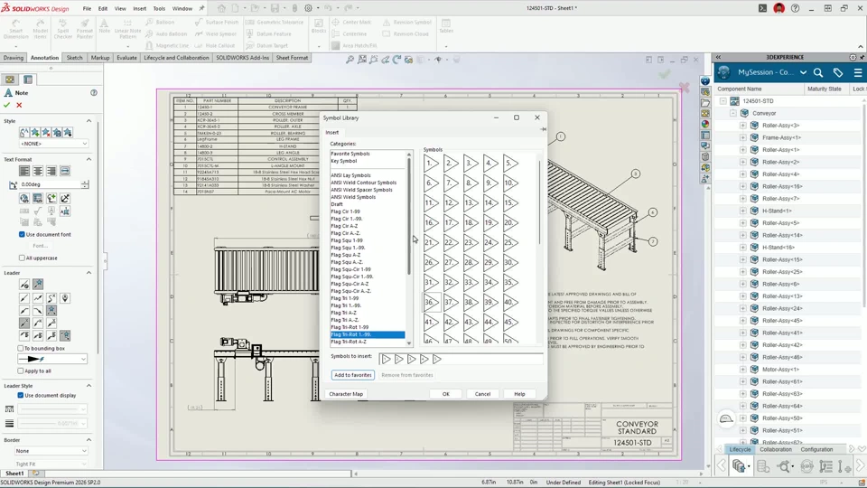This screenshot has width=867, height=488.
Task: Click the Character Map button
Action: 346,394
